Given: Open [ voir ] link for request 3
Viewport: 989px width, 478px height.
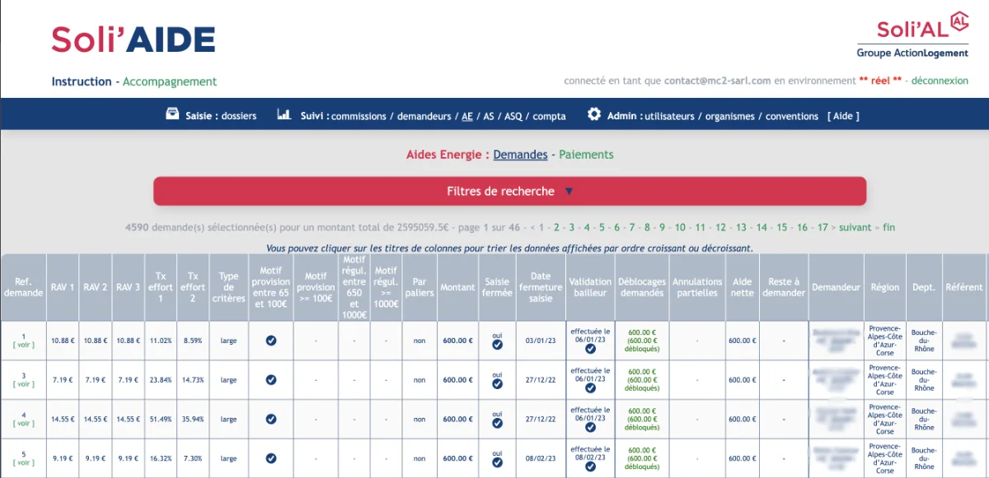Looking at the screenshot, I should pyautogui.click(x=24, y=384).
